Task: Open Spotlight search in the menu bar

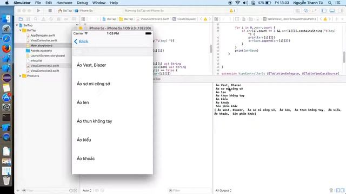Action: (x=330, y=3)
